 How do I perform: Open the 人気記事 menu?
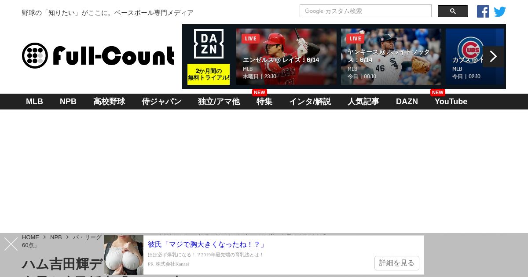tap(363, 102)
